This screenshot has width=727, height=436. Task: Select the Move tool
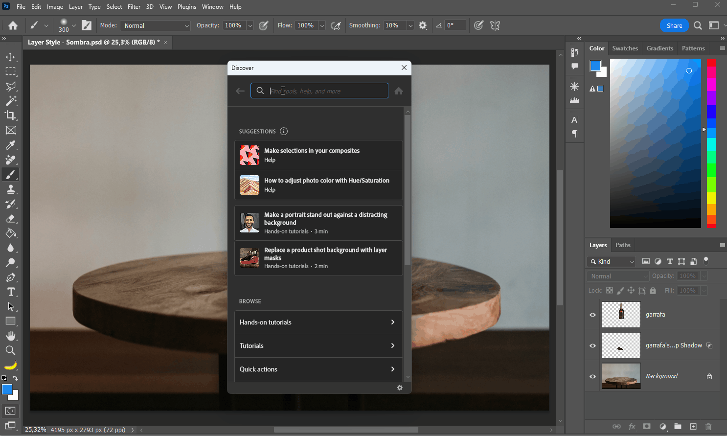(10, 57)
